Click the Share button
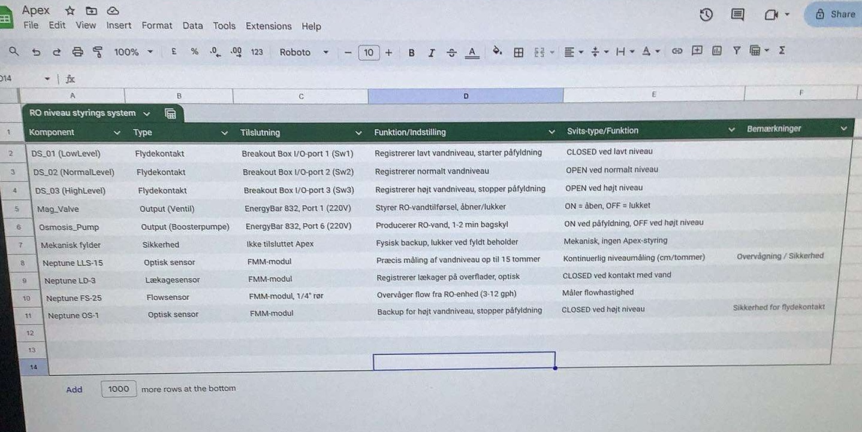Image resolution: width=862 pixels, height=432 pixels. pos(834,14)
